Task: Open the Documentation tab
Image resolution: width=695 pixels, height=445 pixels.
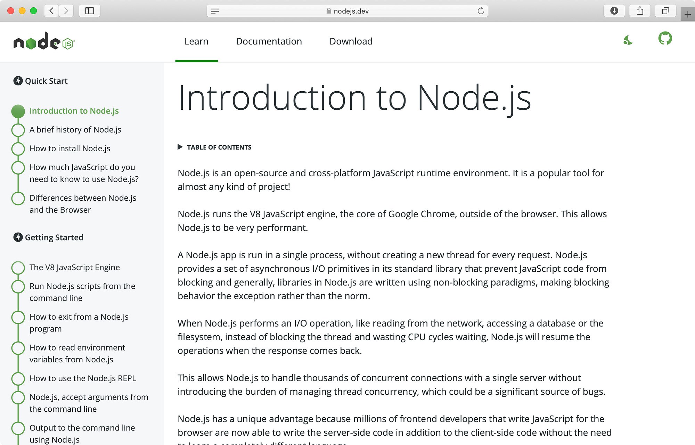Action: 269,41
